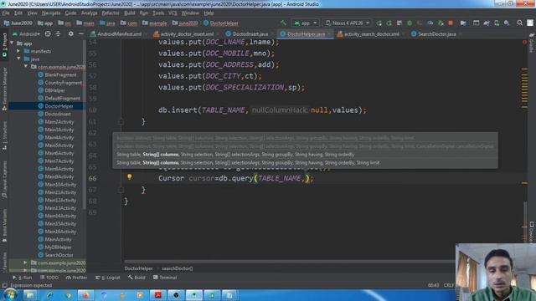Screen dimensions: 536x301
Task: Open the Terminal tool window button
Action: tap(165, 278)
